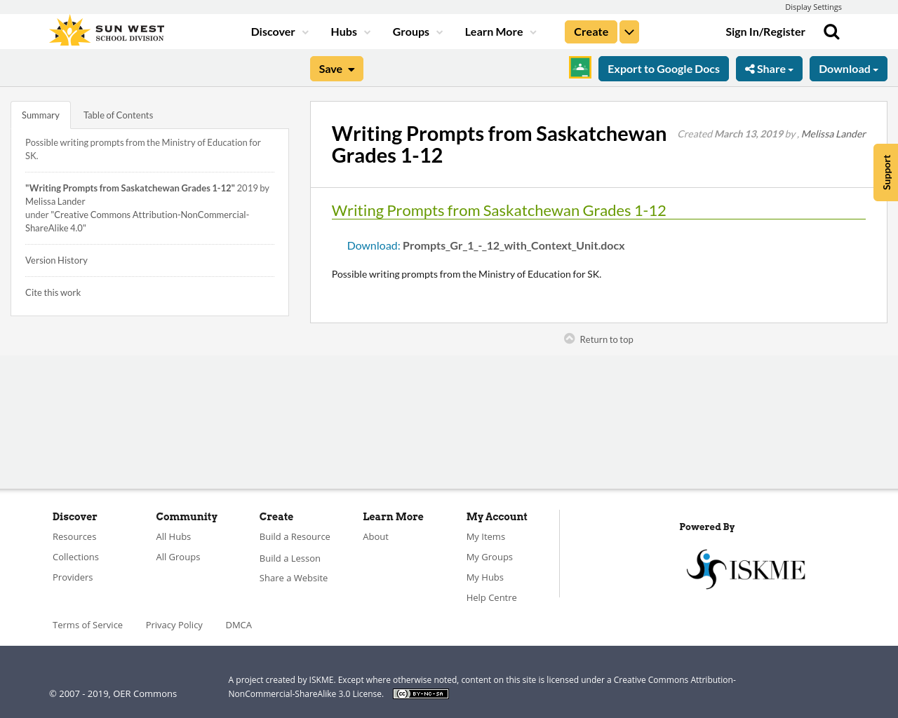Click the Creative Commons BY-NC-SA badge

(x=420, y=693)
